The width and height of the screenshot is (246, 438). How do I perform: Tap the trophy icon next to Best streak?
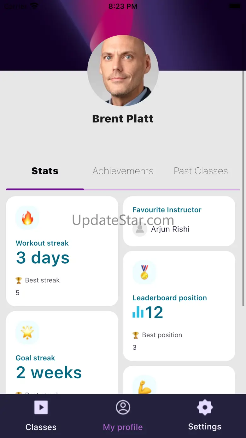click(19, 280)
